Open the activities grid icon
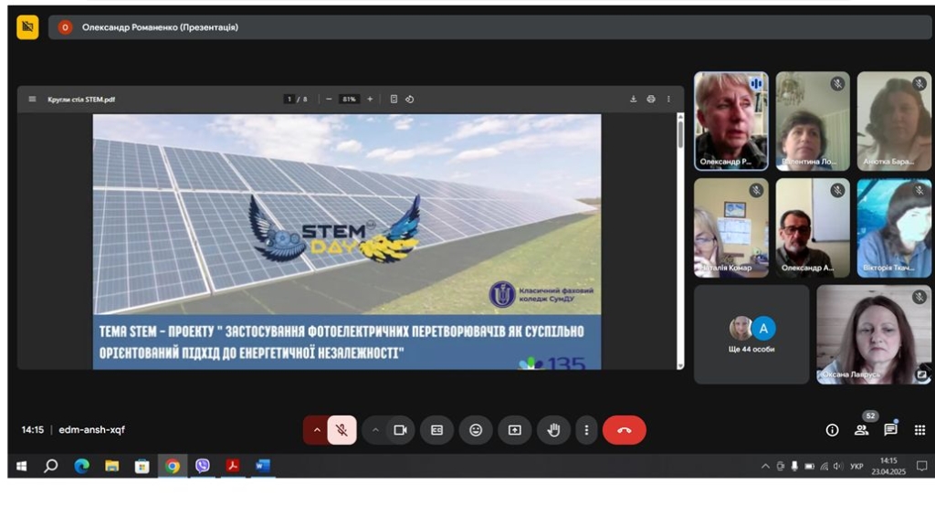 point(919,430)
